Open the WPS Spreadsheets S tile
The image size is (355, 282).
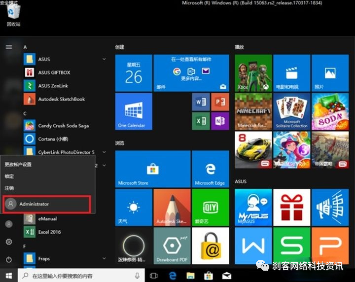tap(291, 246)
